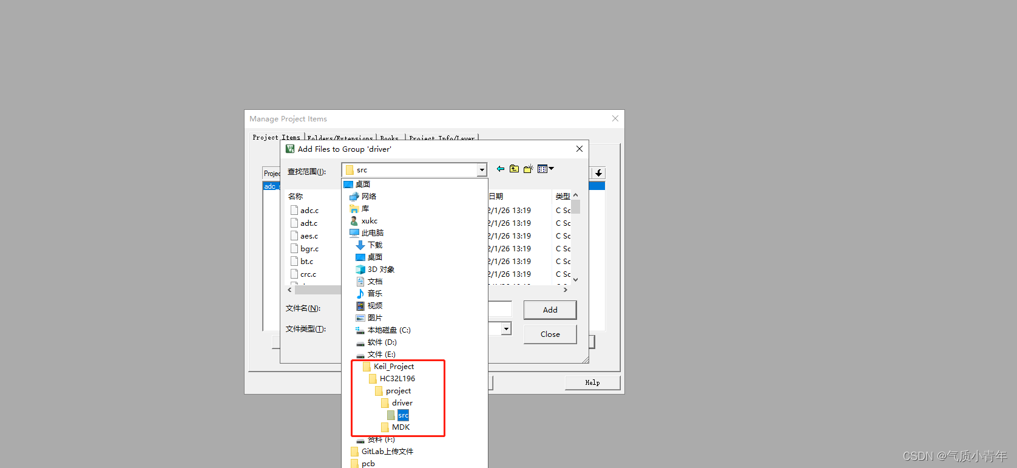Select file aes.c
Viewport: 1017px width, 468px height.
point(304,236)
